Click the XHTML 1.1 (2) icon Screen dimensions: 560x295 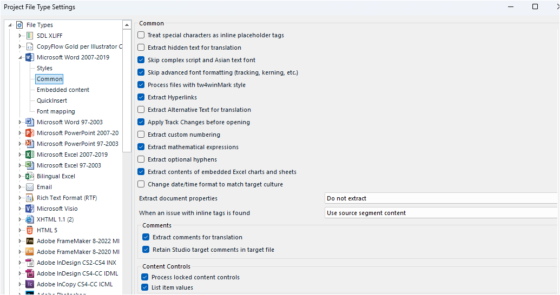pyautogui.click(x=30, y=219)
